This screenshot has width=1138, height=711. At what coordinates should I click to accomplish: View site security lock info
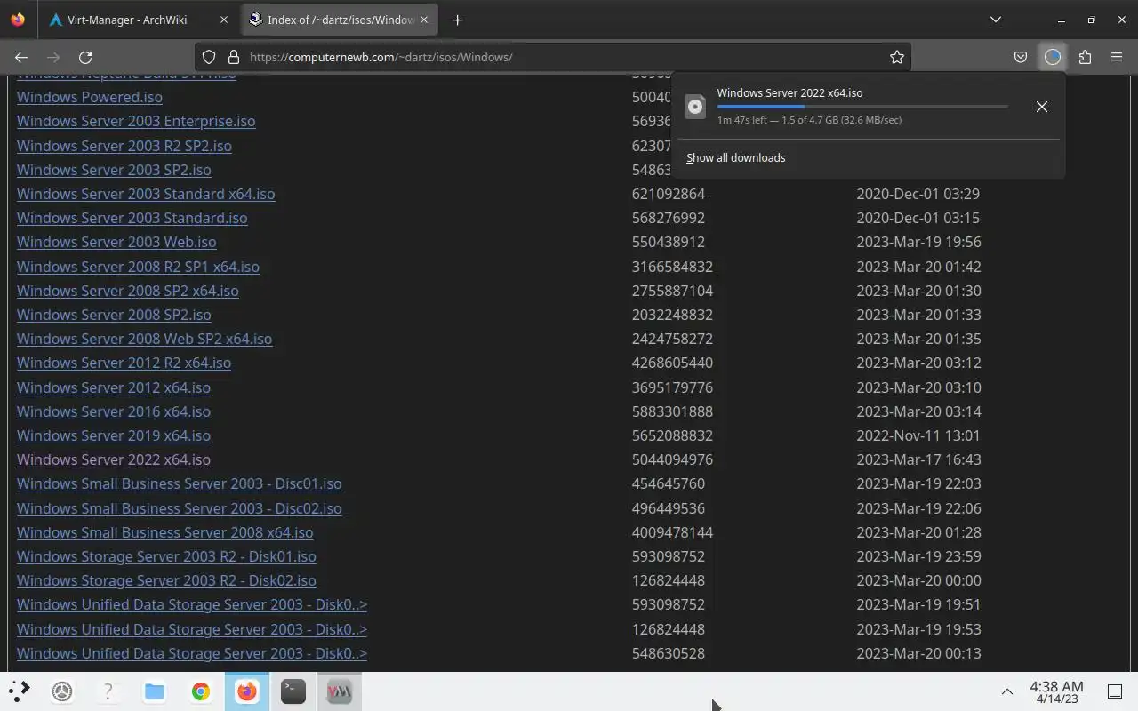click(x=234, y=57)
